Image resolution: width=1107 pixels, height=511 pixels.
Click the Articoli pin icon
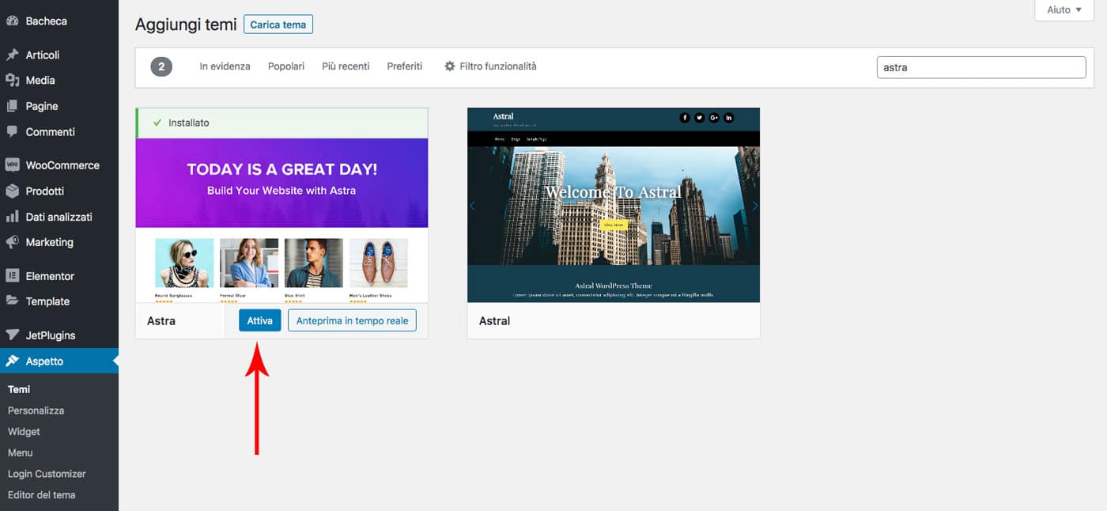click(13, 55)
